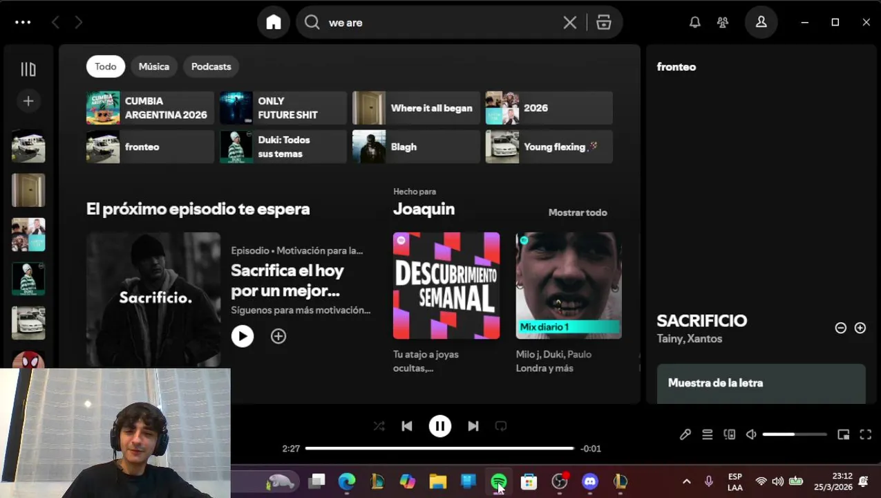Open fronteo header in now playing panel

[x=676, y=67]
